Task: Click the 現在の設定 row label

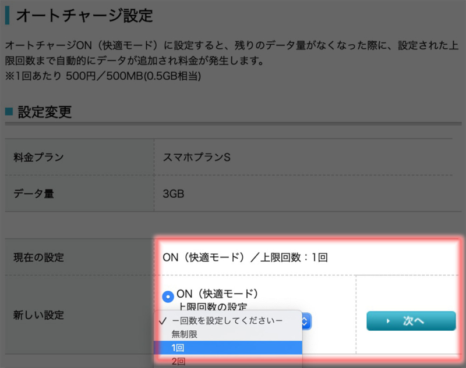Action: (x=38, y=258)
